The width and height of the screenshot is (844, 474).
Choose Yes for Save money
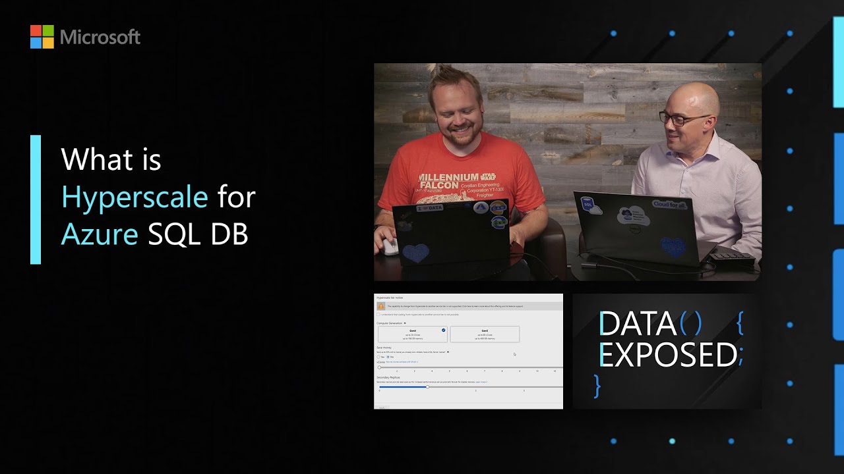[378, 357]
